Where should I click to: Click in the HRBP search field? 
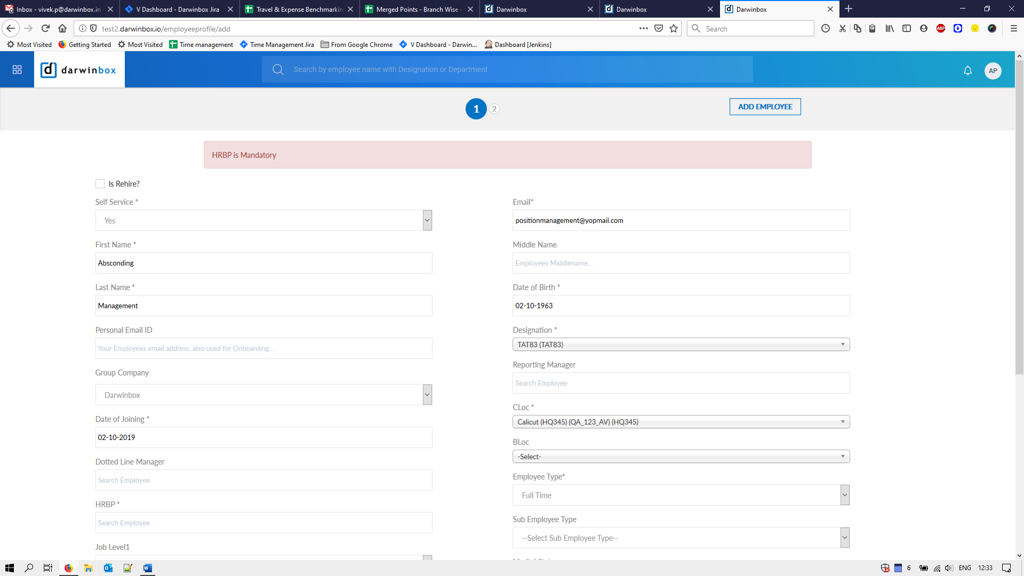point(263,523)
